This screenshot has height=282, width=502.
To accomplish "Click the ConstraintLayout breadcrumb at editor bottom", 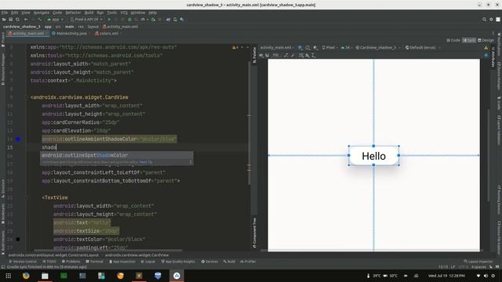I will (x=54, y=255).
